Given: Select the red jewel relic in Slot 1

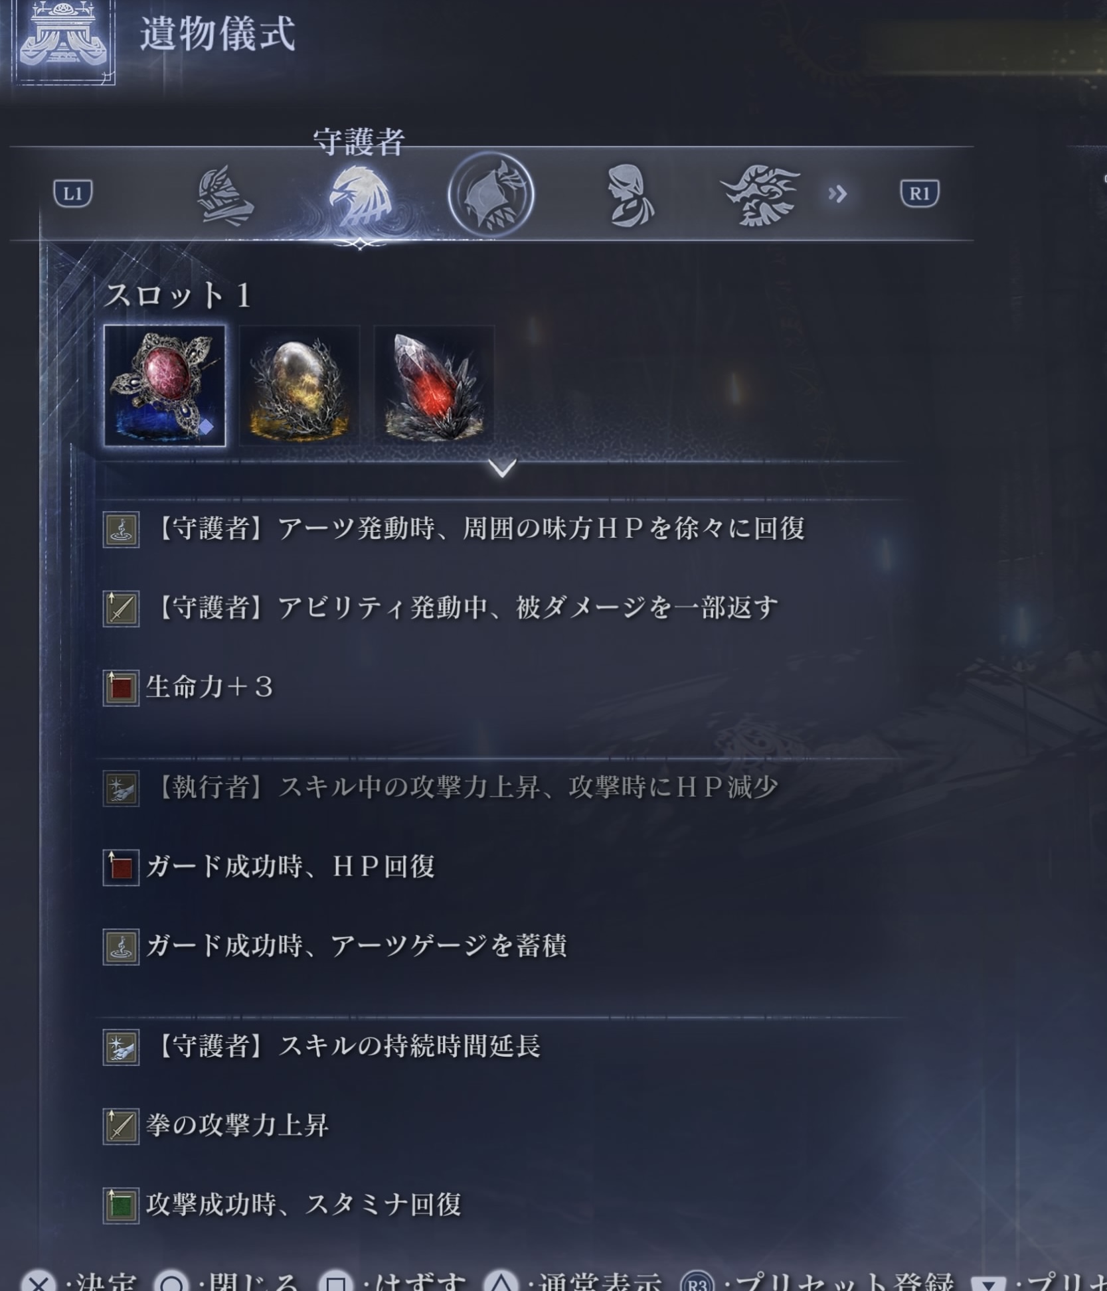Looking at the screenshot, I should 165,386.
